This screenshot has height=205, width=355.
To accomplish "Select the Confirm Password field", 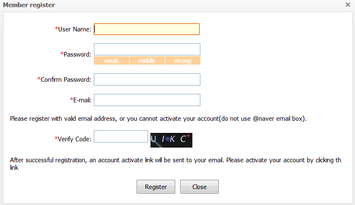I will tap(147, 79).
